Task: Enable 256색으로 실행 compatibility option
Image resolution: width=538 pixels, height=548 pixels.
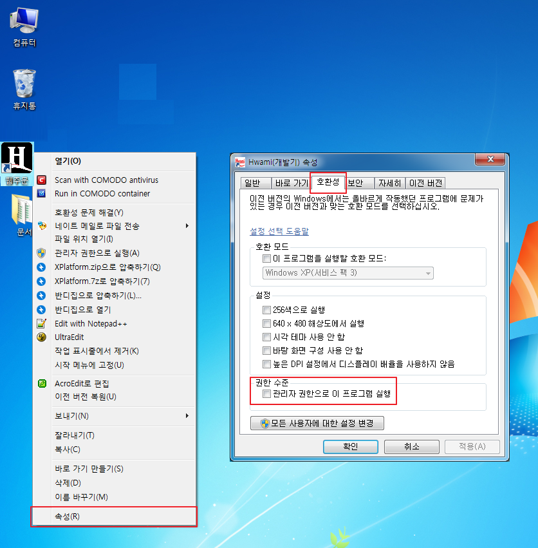Action: click(267, 310)
